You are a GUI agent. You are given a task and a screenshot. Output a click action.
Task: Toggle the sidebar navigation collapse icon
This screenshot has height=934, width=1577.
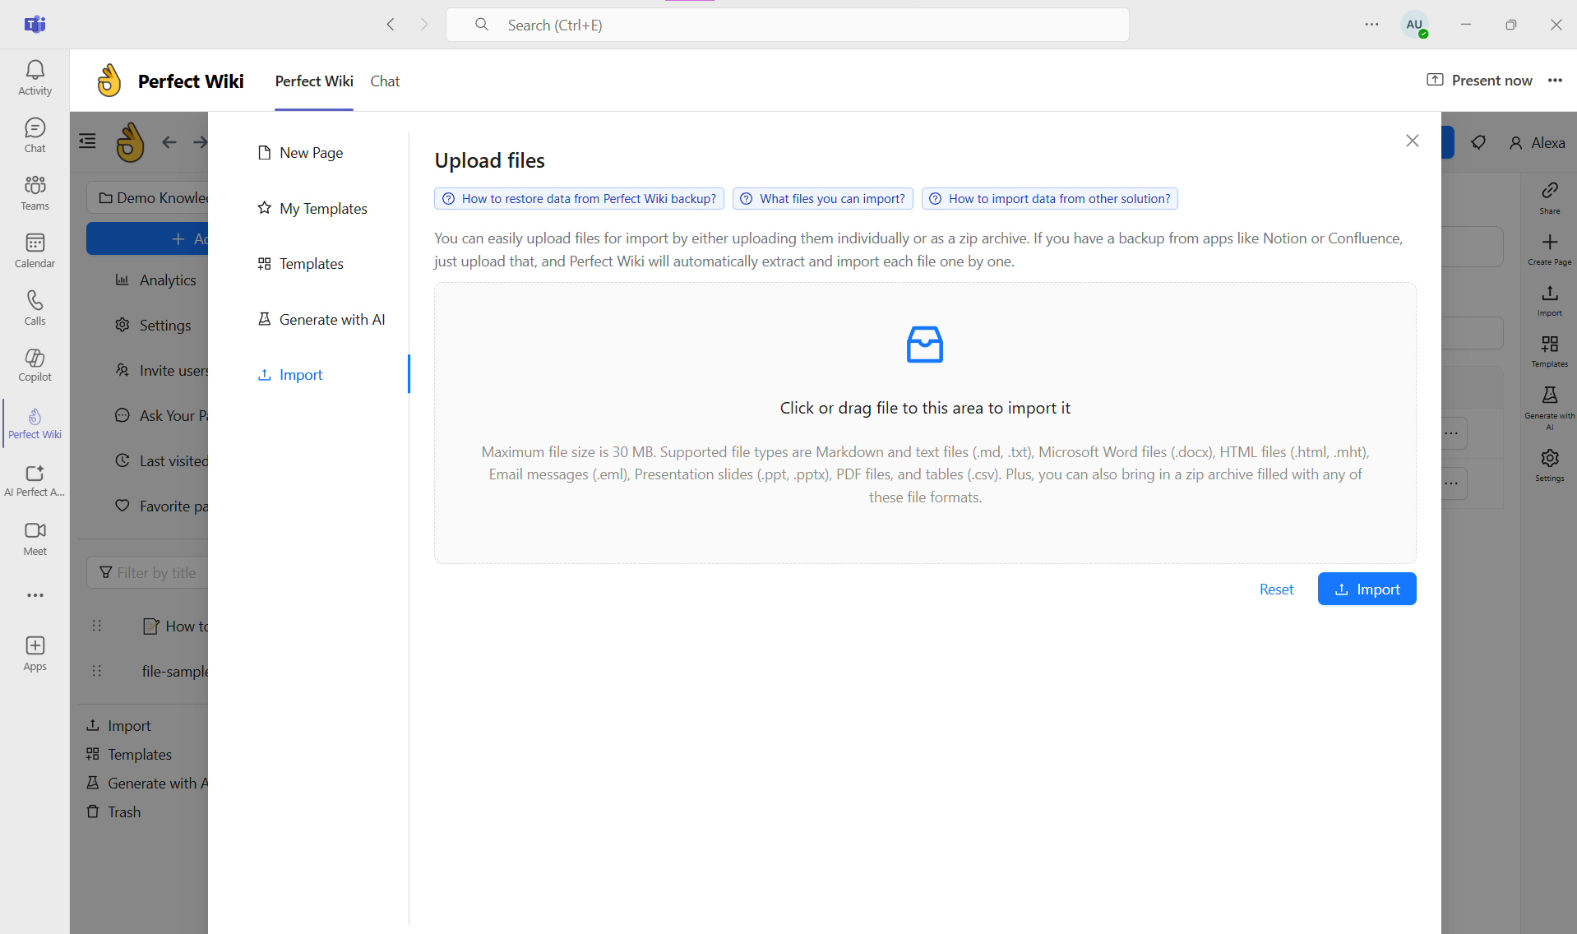[x=86, y=141]
